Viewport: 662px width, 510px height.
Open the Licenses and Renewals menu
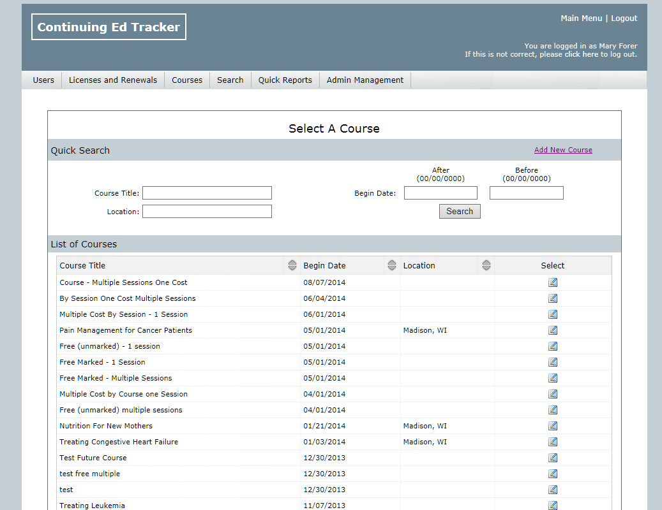click(x=113, y=80)
